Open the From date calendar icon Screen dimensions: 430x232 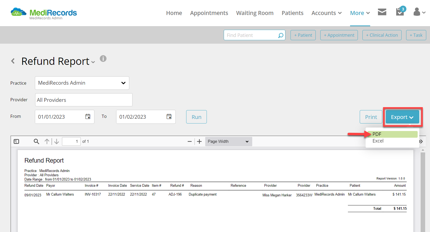click(88, 117)
